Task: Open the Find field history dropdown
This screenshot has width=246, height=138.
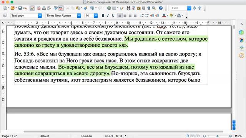Action: 189,8
